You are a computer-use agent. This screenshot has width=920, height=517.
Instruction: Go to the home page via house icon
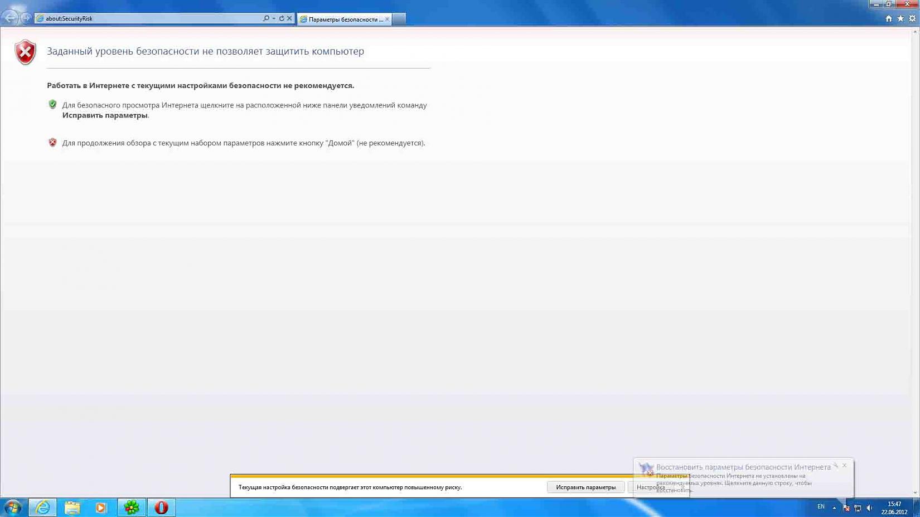click(889, 18)
